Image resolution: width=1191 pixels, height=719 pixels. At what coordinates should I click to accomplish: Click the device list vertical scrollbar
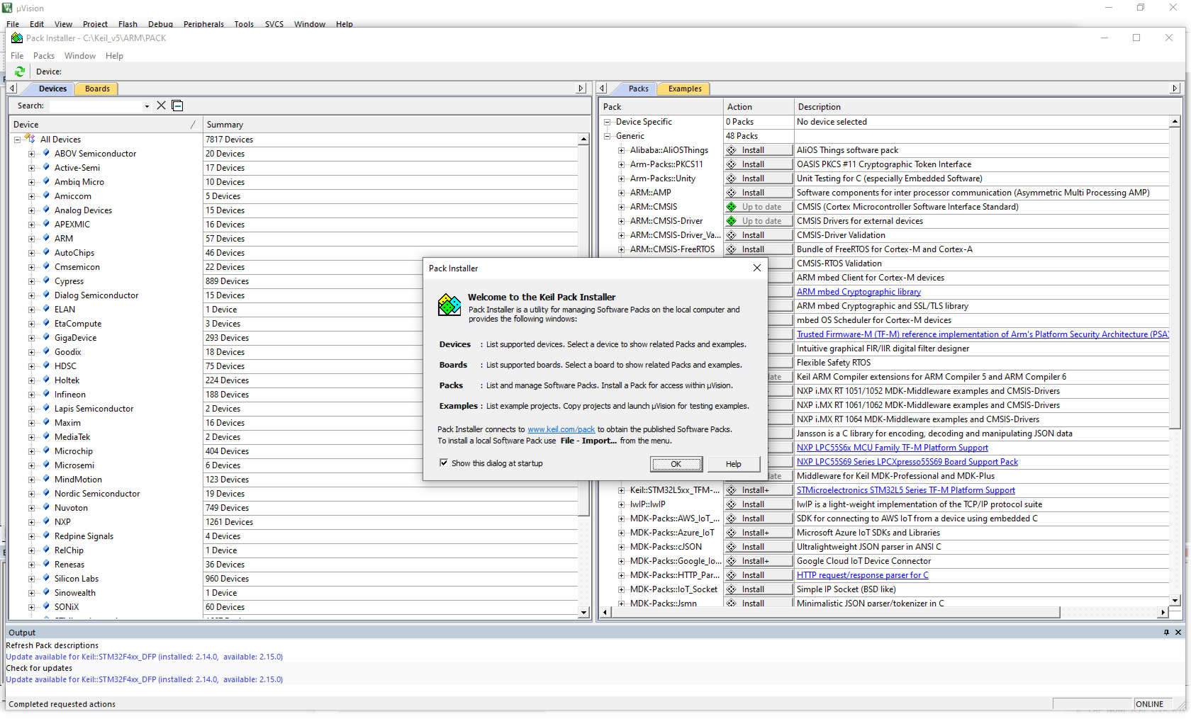coord(583,331)
